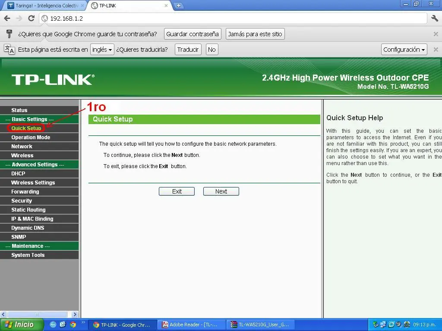Click the Quick Setup Help heading

pyautogui.click(x=355, y=118)
